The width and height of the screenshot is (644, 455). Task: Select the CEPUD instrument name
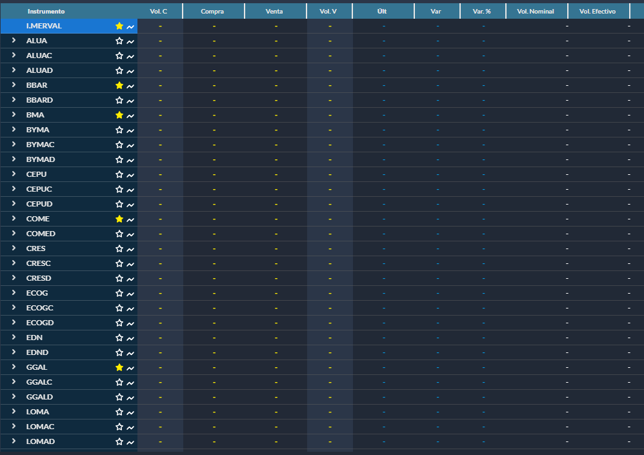[39, 204]
